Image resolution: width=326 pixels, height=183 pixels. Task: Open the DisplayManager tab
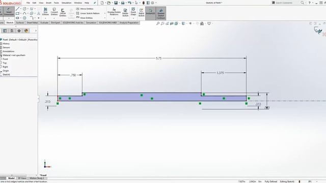[x=26, y=30]
